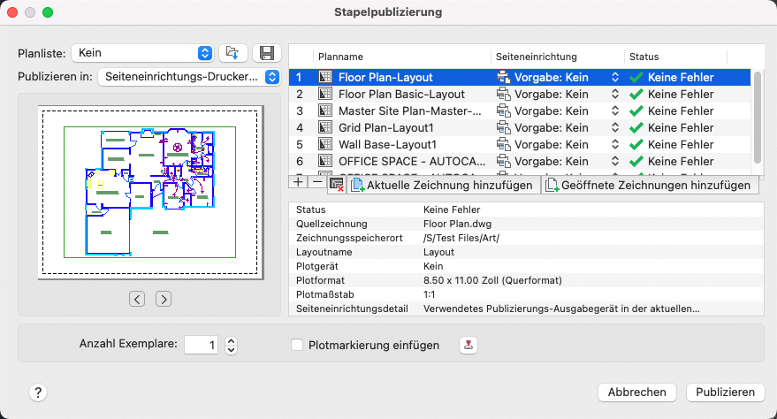Open page setup dropdown for Grid Plan-Layout1

pyautogui.click(x=615, y=128)
